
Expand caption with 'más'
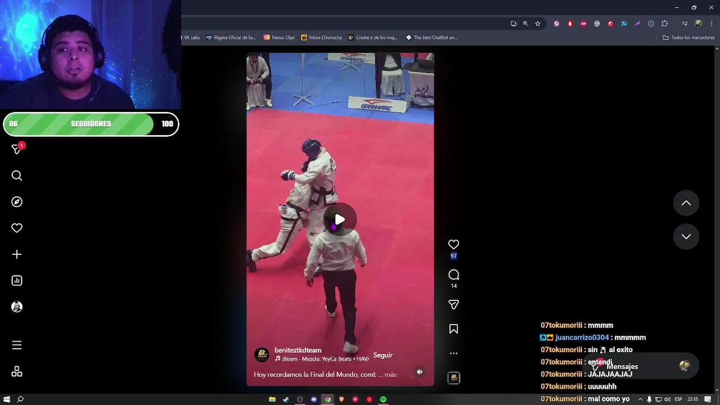coord(390,375)
